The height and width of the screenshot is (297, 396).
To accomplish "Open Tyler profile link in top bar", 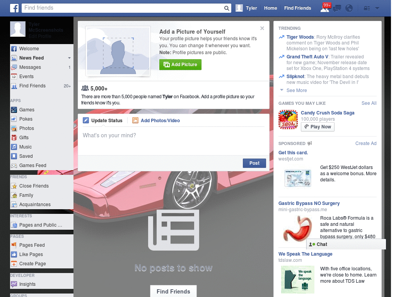I will tap(251, 8).
